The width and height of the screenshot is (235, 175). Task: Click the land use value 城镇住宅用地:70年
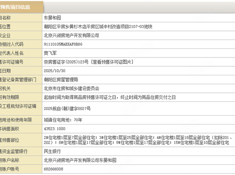63,120
